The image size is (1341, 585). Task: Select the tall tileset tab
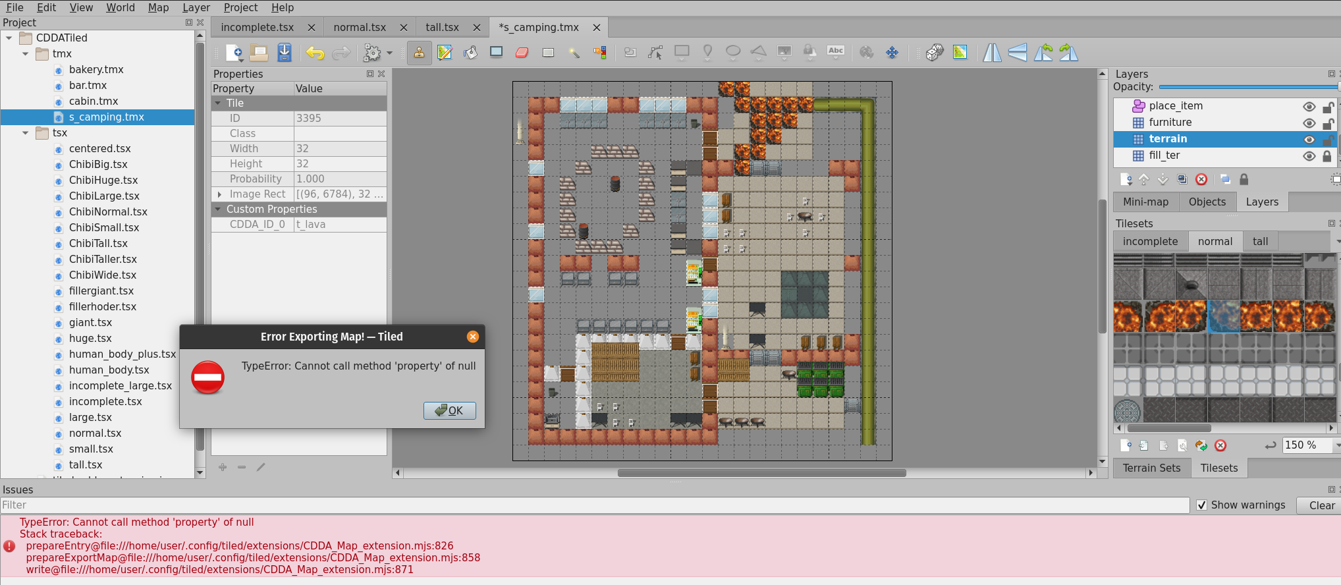point(1260,242)
